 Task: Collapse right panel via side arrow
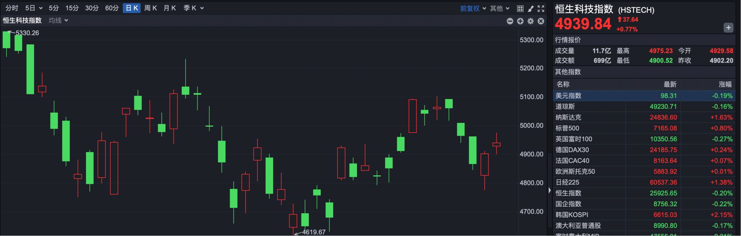[550, 190]
